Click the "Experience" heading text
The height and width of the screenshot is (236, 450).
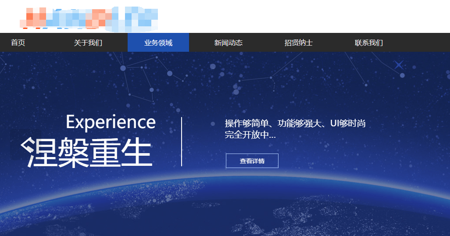pos(111,122)
